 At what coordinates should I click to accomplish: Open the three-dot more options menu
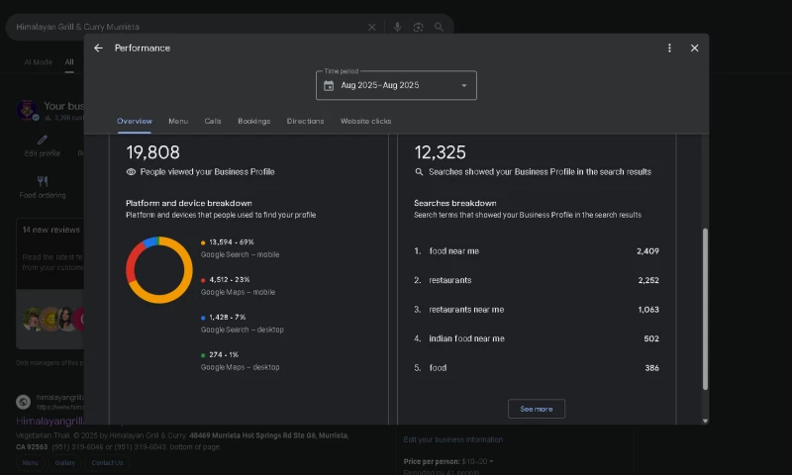click(x=669, y=47)
